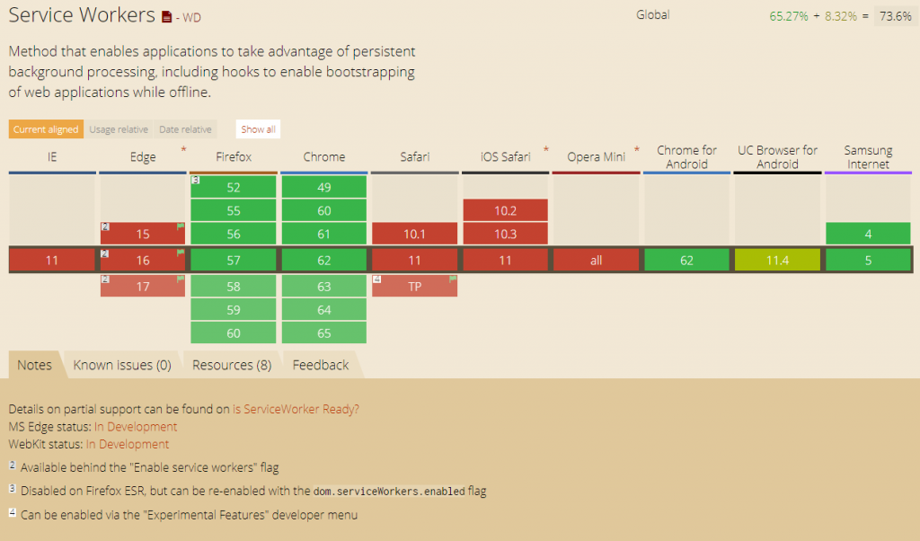920x541 pixels.
Task: Click the iOS Safari column header
Action: coord(505,156)
